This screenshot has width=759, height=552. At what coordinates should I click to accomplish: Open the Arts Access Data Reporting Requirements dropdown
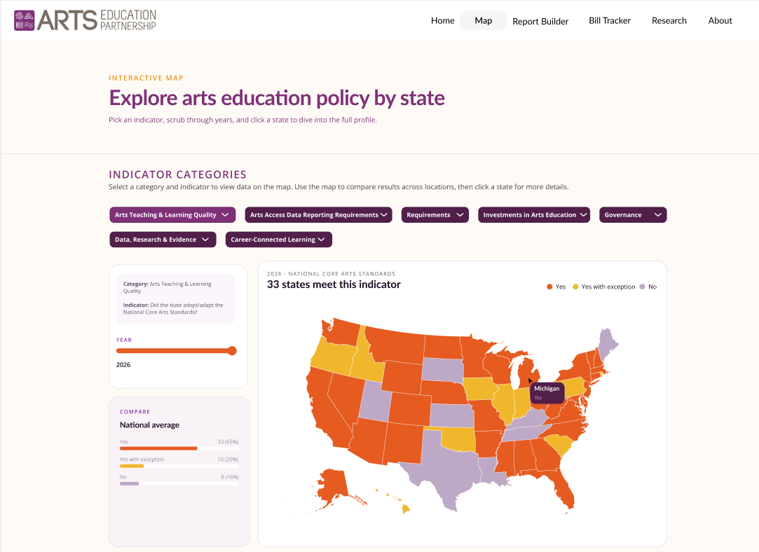(x=318, y=215)
